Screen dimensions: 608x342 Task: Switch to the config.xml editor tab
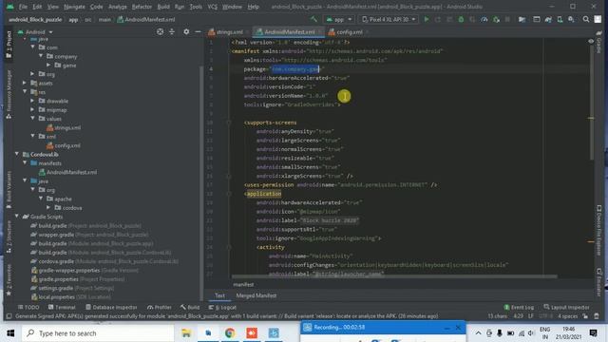(x=349, y=32)
